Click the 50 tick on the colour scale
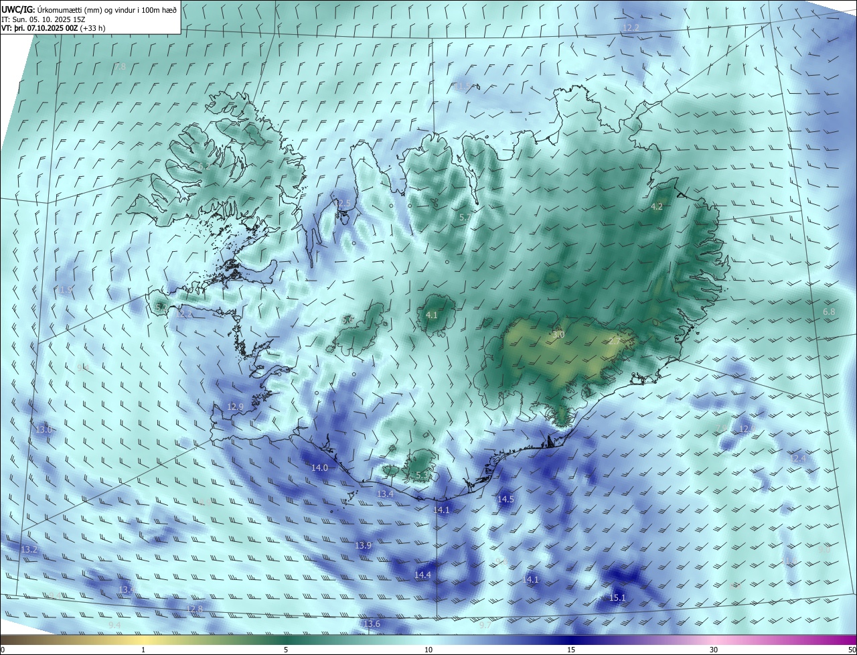 [852, 650]
